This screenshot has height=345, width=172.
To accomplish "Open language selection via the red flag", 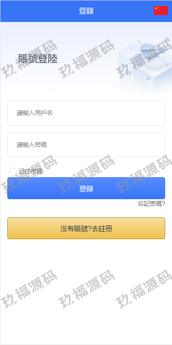I will coord(160,11).
